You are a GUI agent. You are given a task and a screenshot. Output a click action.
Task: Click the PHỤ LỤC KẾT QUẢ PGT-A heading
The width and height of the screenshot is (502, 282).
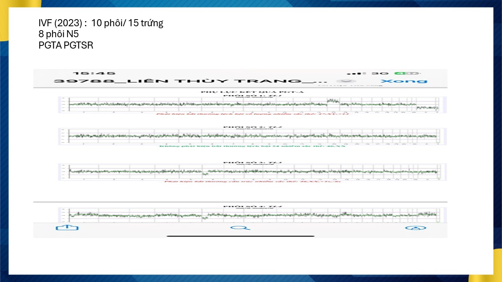click(253, 92)
